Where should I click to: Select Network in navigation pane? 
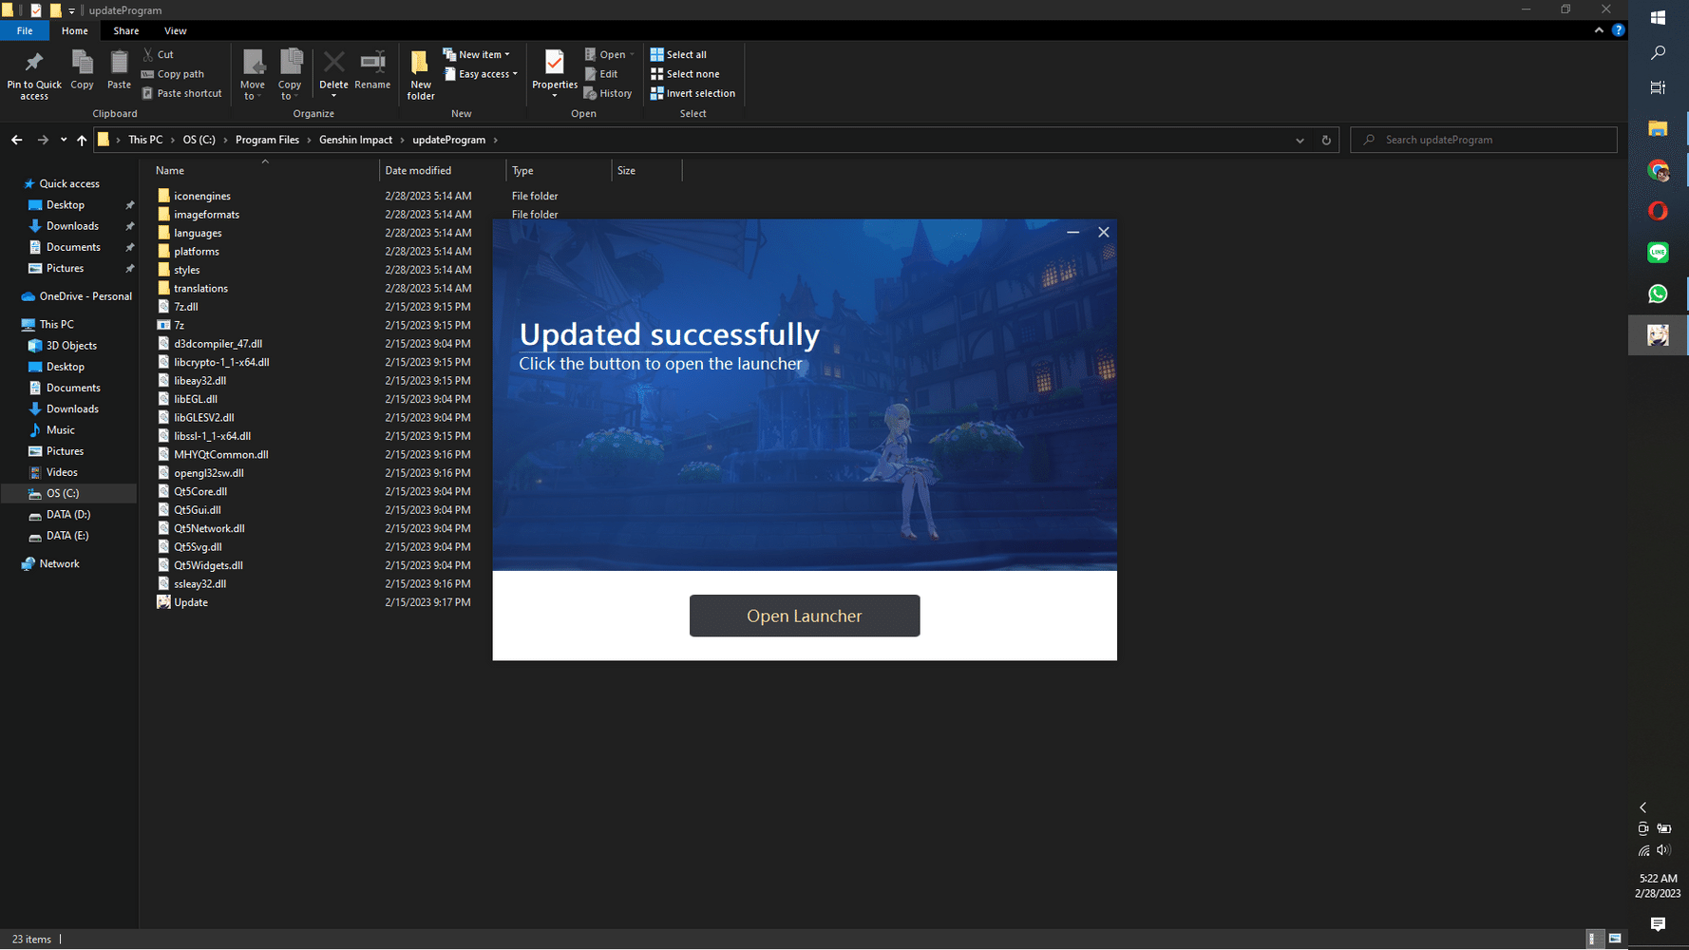(x=59, y=563)
